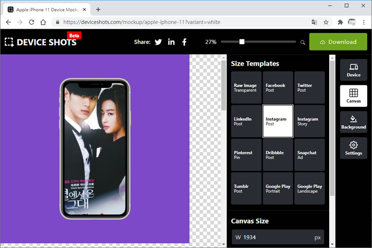The width and height of the screenshot is (372, 248).
Task: Share the mockup on LinkedIn
Action: (171, 42)
